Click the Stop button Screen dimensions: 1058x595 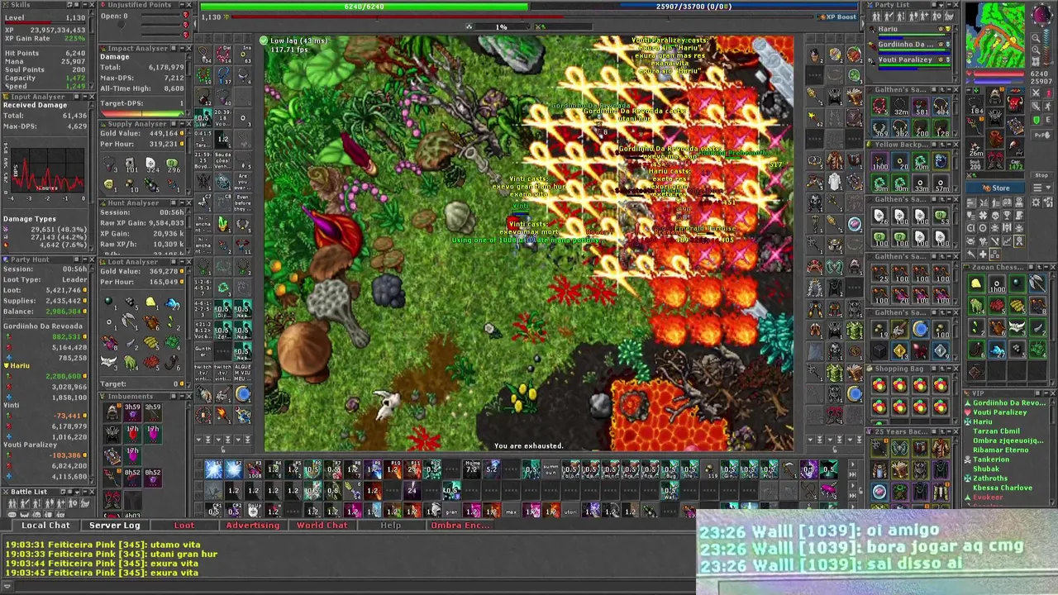click(x=1041, y=175)
